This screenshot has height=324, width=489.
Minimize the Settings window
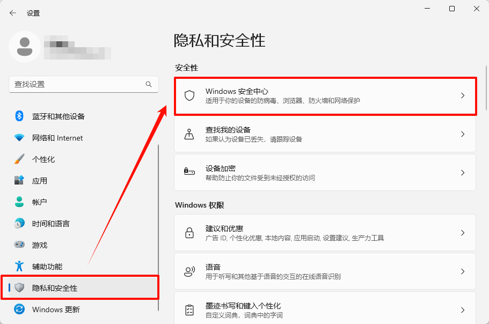coord(427,9)
